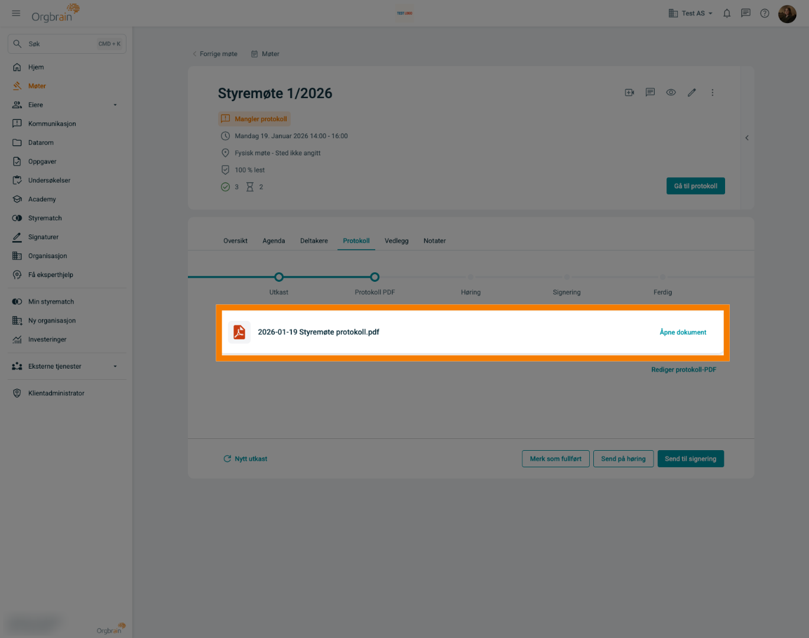This screenshot has width=809, height=638.
Task: Open the hamburger menu
Action: coord(16,13)
